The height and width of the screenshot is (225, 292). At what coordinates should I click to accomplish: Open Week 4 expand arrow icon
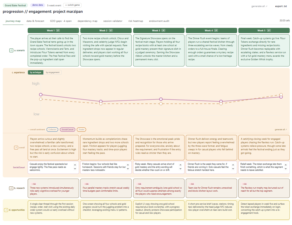click(x=216, y=30)
